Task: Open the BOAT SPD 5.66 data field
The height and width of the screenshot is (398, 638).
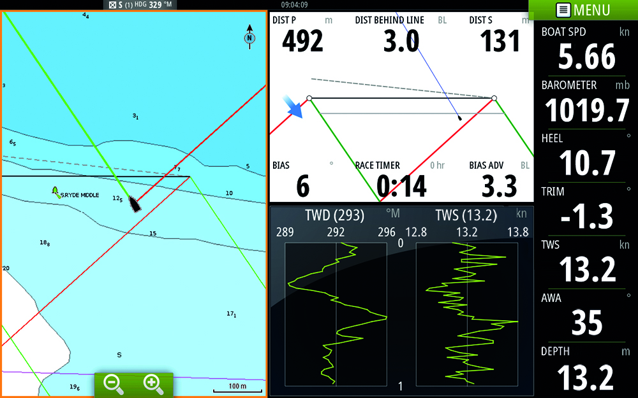Action: pyautogui.click(x=586, y=49)
